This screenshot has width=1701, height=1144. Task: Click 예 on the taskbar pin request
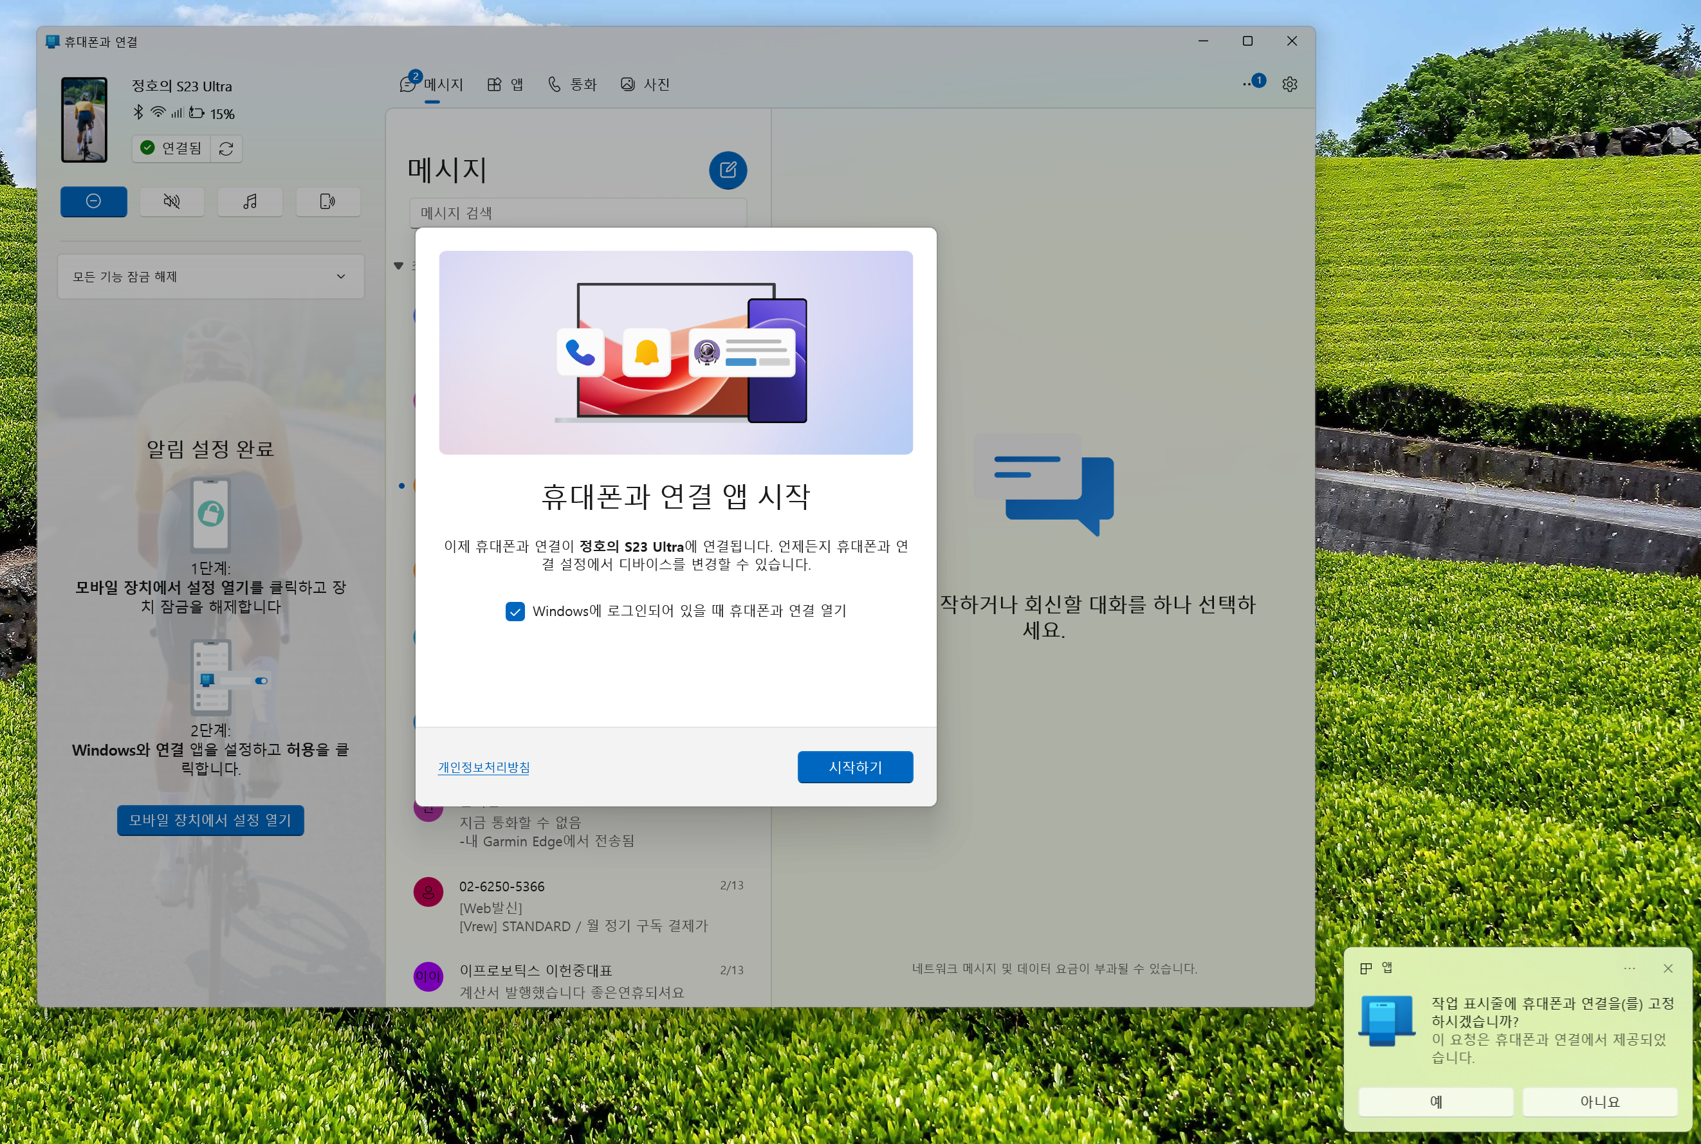[x=1435, y=1102]
